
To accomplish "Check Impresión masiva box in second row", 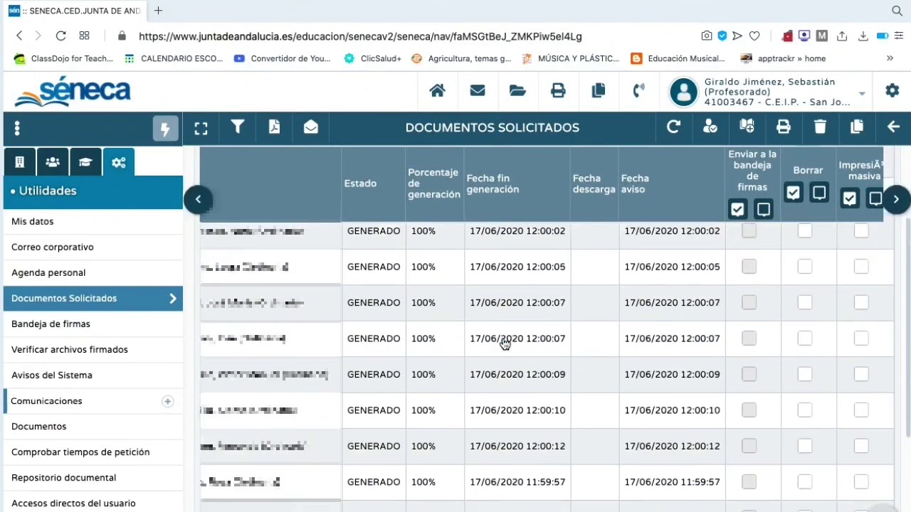I will (x=860, y=267).
